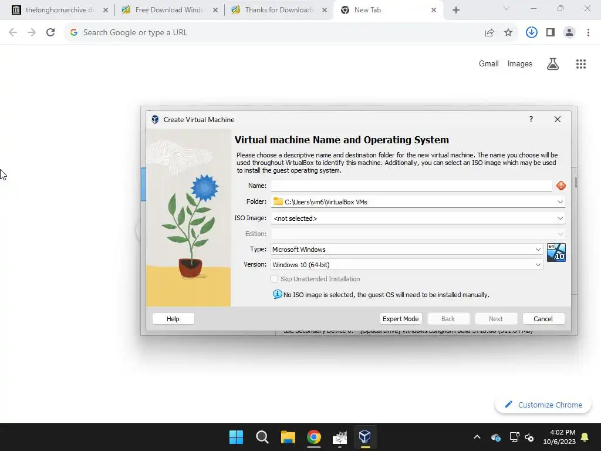
Task: Close the Create Virtual Machine dialog
Action: point(558,119)
